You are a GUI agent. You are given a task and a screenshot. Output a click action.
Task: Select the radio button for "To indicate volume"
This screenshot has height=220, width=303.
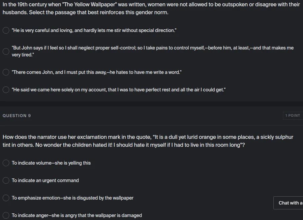click(x=6, y=163)
